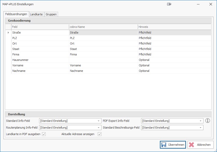Click the Abbrechen button
The image size is (217, 152).
[x=200, y=145]
